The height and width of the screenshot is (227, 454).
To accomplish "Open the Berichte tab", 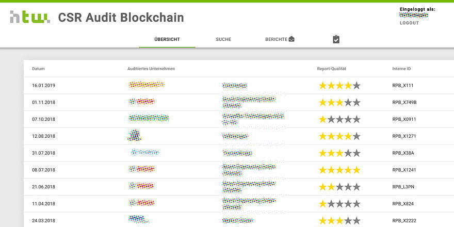I will 276,39.
